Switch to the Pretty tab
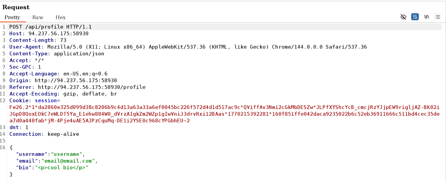This screenshot has height=182, width=446. click(12, 17)
